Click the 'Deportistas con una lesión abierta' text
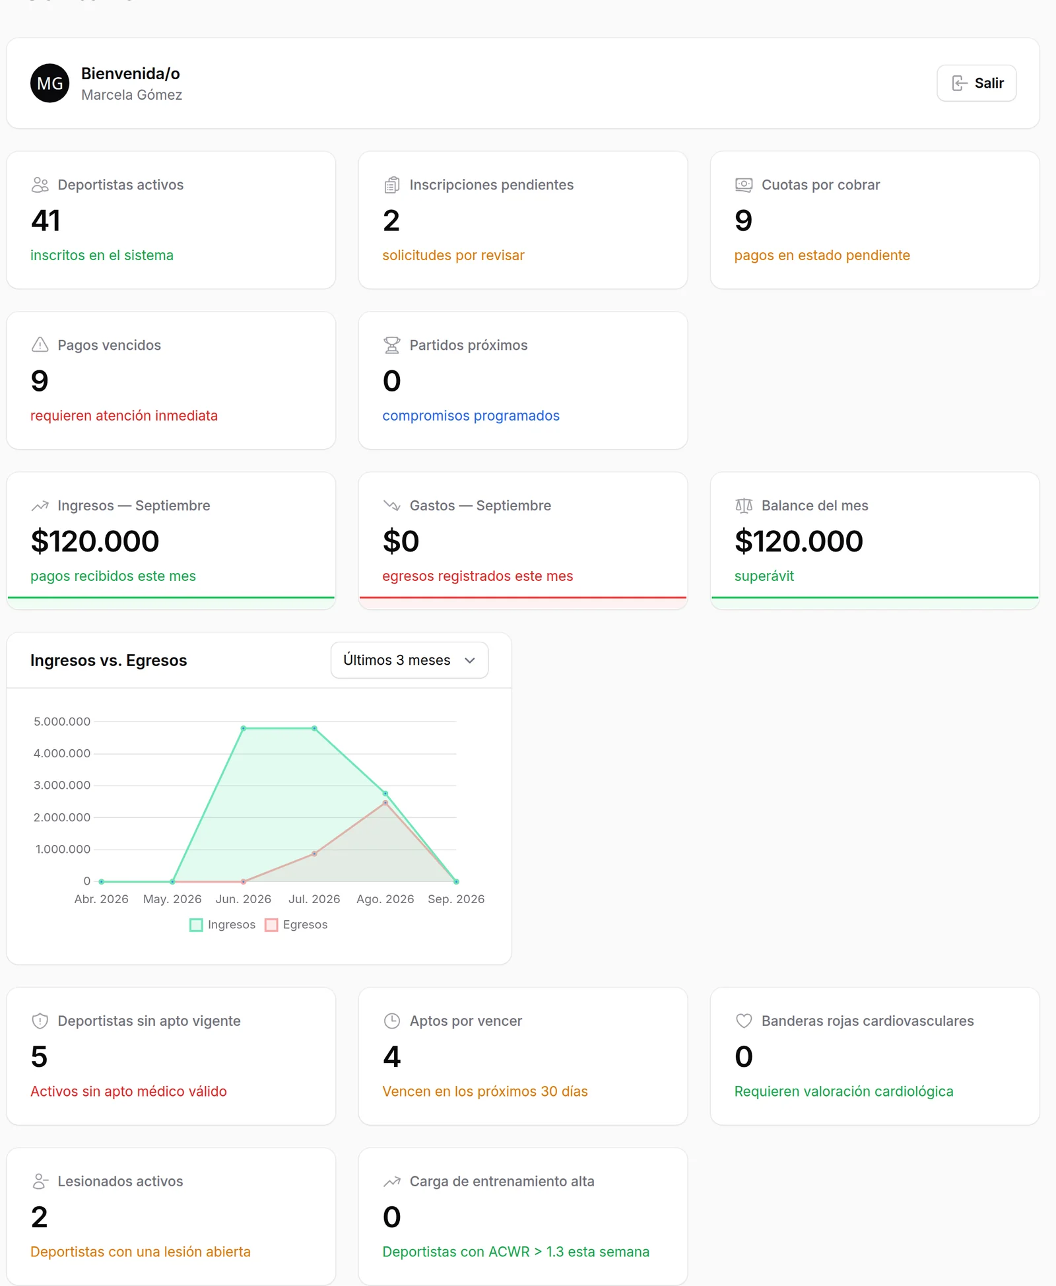The image size is (1056, 1286). (x=140, y=1252)
